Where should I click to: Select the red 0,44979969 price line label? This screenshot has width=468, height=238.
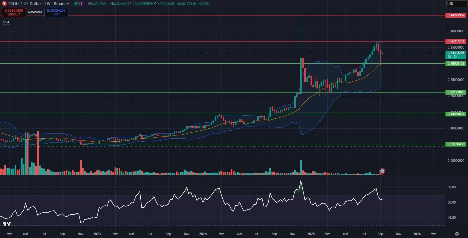(x=456, y=15)
